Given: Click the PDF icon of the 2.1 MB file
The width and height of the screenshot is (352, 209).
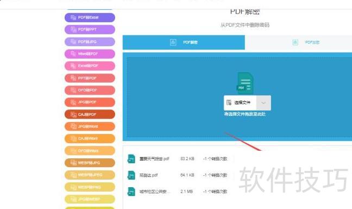Looking at the screenshot, I should (x=131, y=192).
